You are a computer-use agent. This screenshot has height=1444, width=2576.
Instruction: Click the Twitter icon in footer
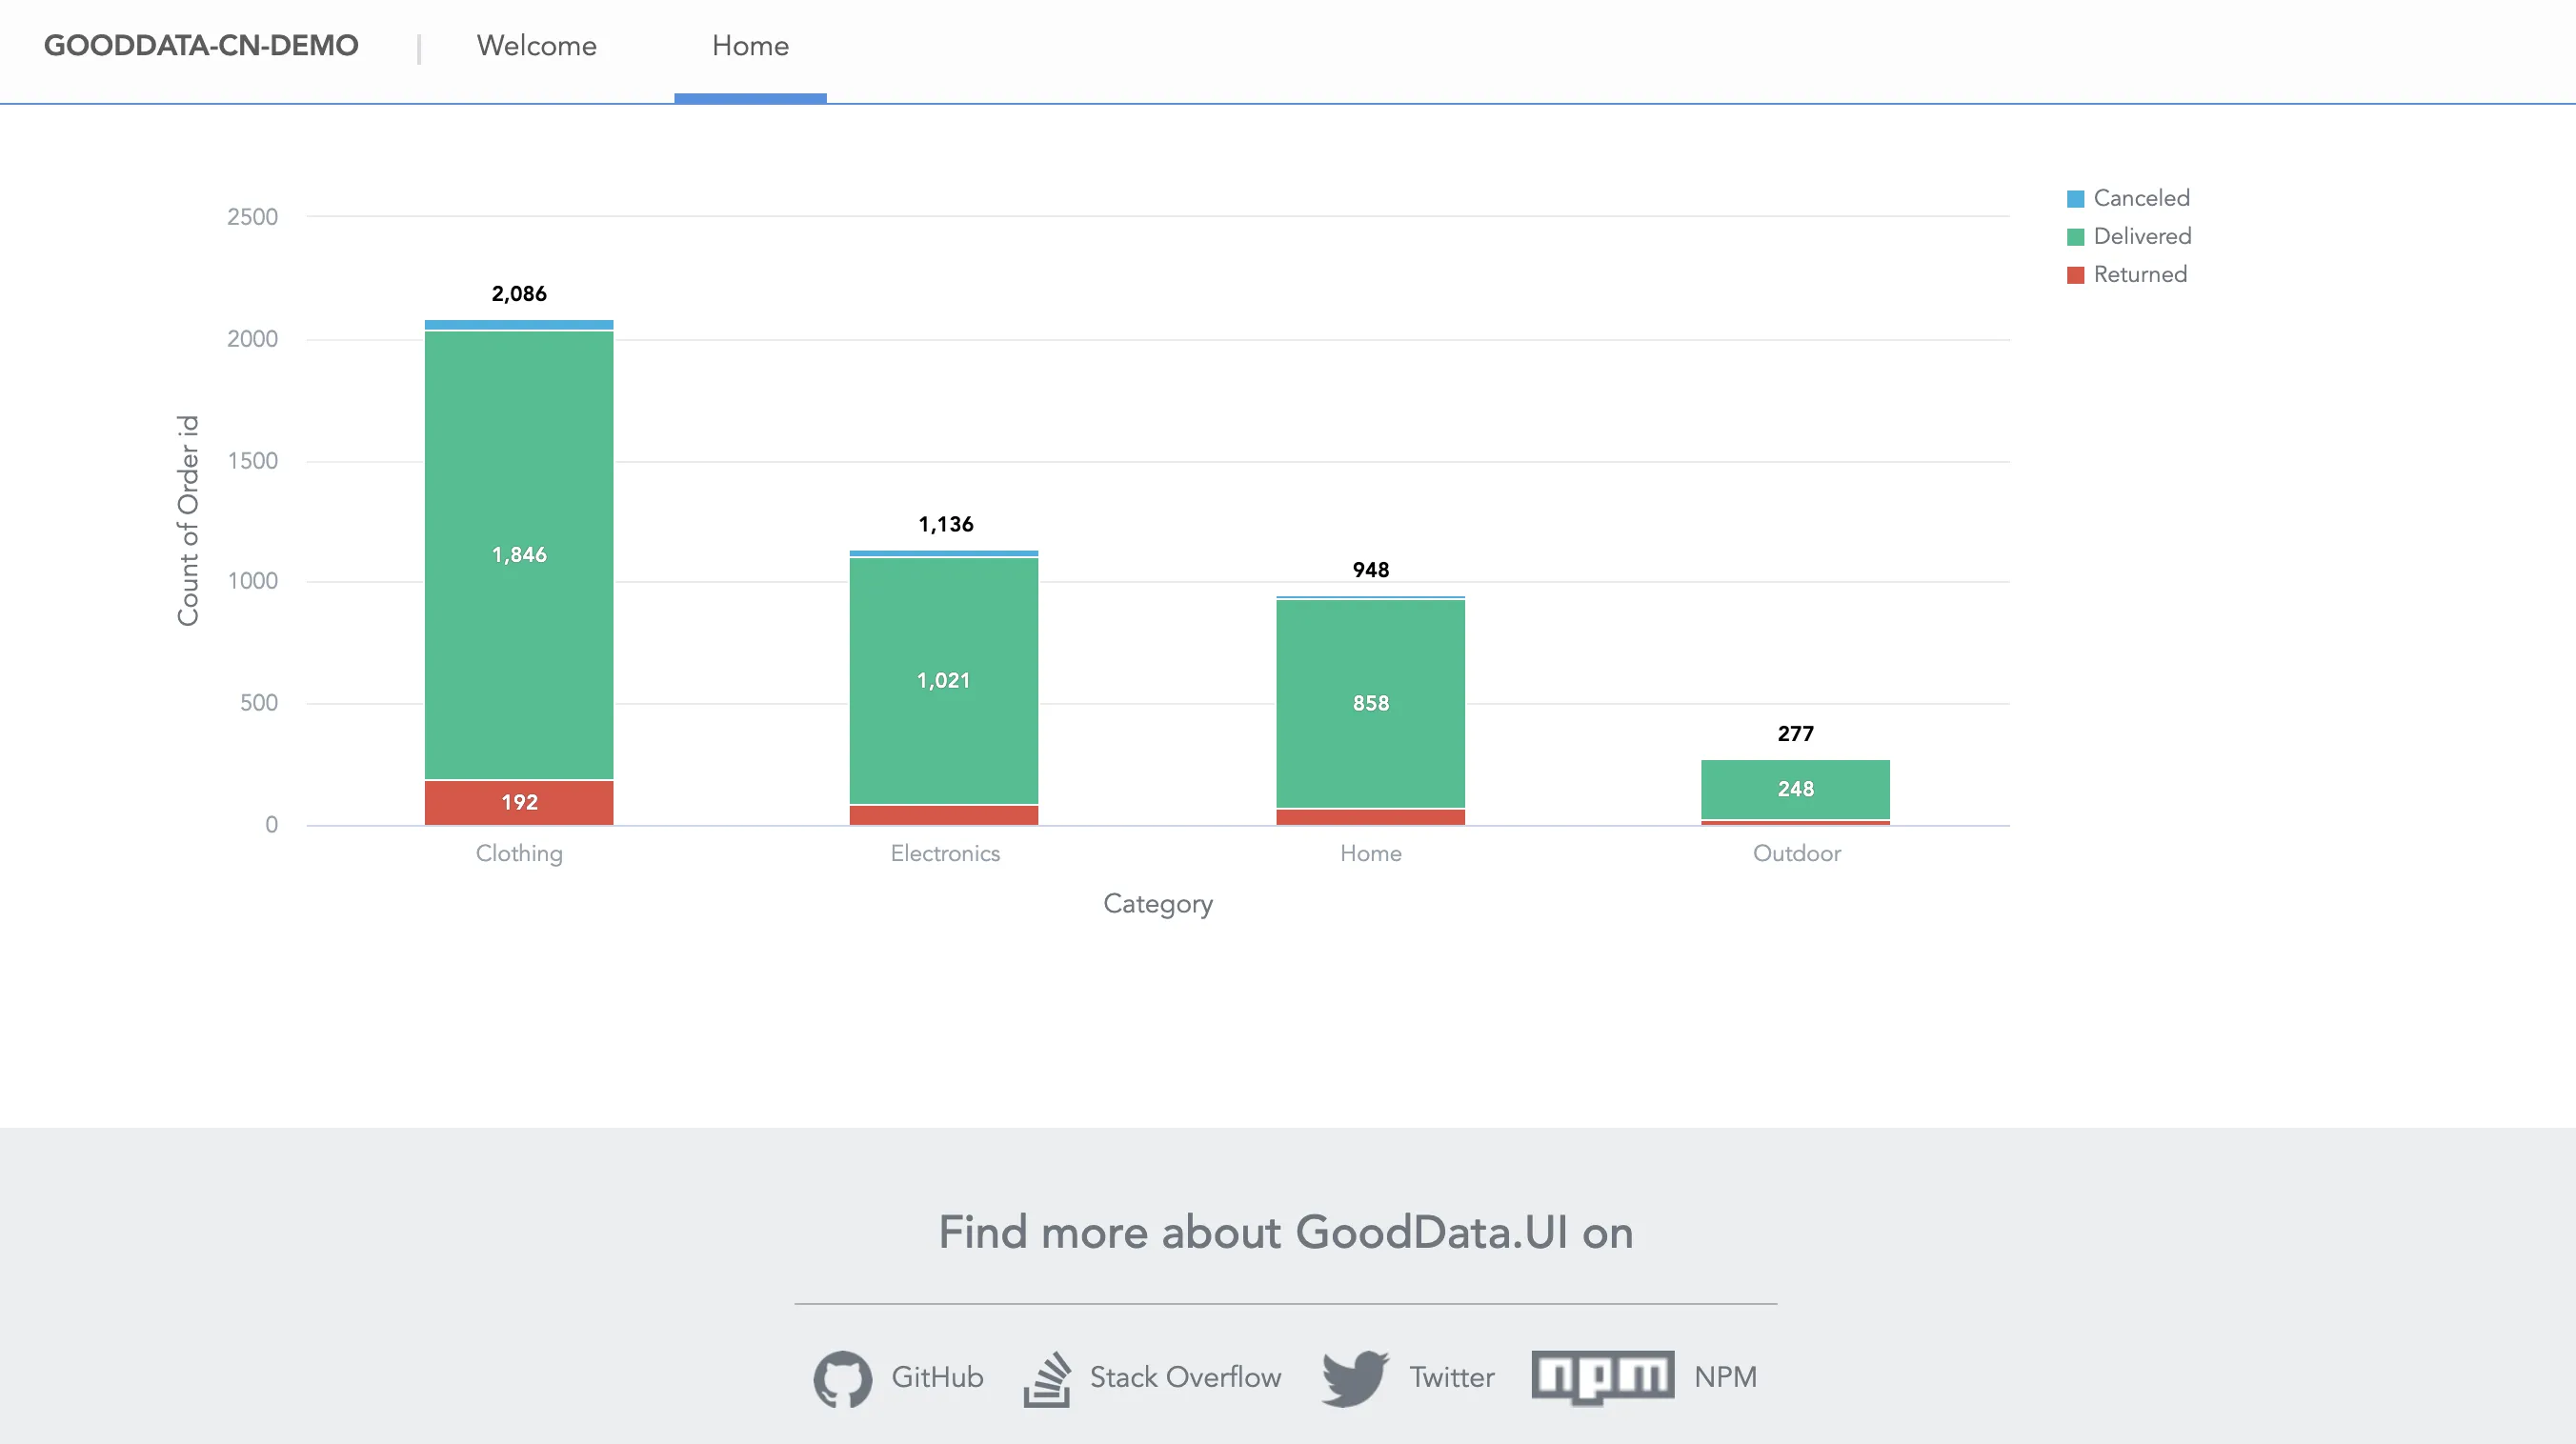(1354, 1376)
